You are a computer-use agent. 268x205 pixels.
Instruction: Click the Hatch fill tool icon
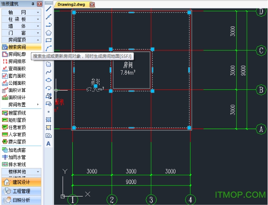coord(49,120)
